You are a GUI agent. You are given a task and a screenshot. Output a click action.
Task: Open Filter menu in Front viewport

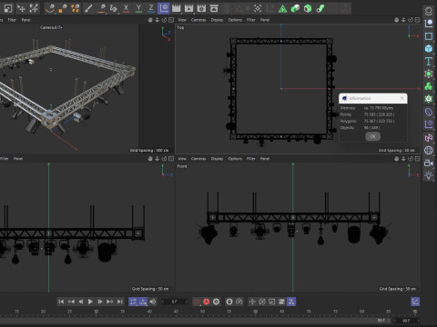pyautogui.click(x=250, y=159)
